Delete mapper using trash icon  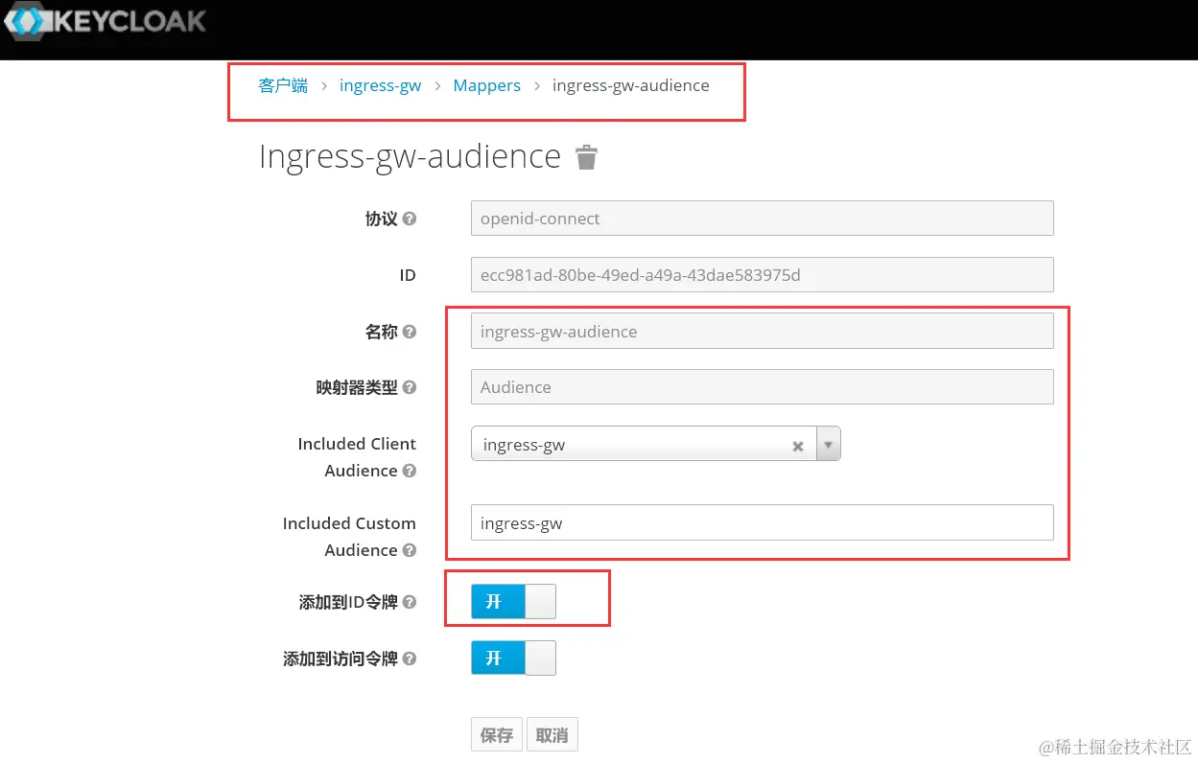click(586, 157)
